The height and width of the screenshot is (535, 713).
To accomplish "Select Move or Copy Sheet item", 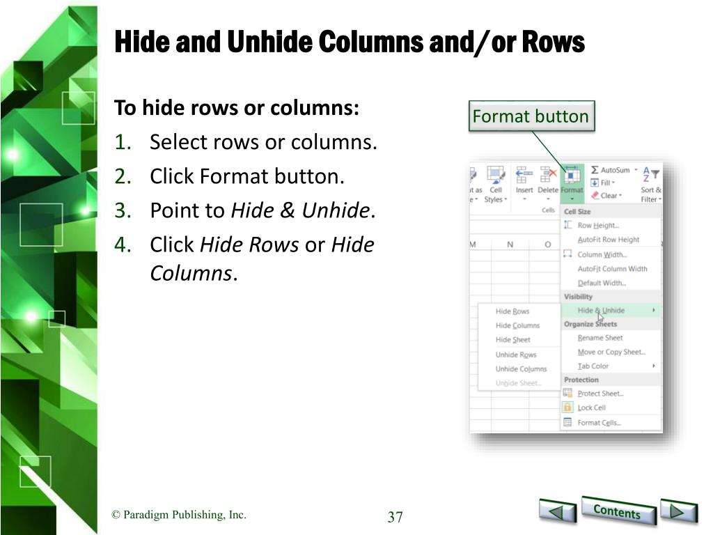I will coord(611,352).
